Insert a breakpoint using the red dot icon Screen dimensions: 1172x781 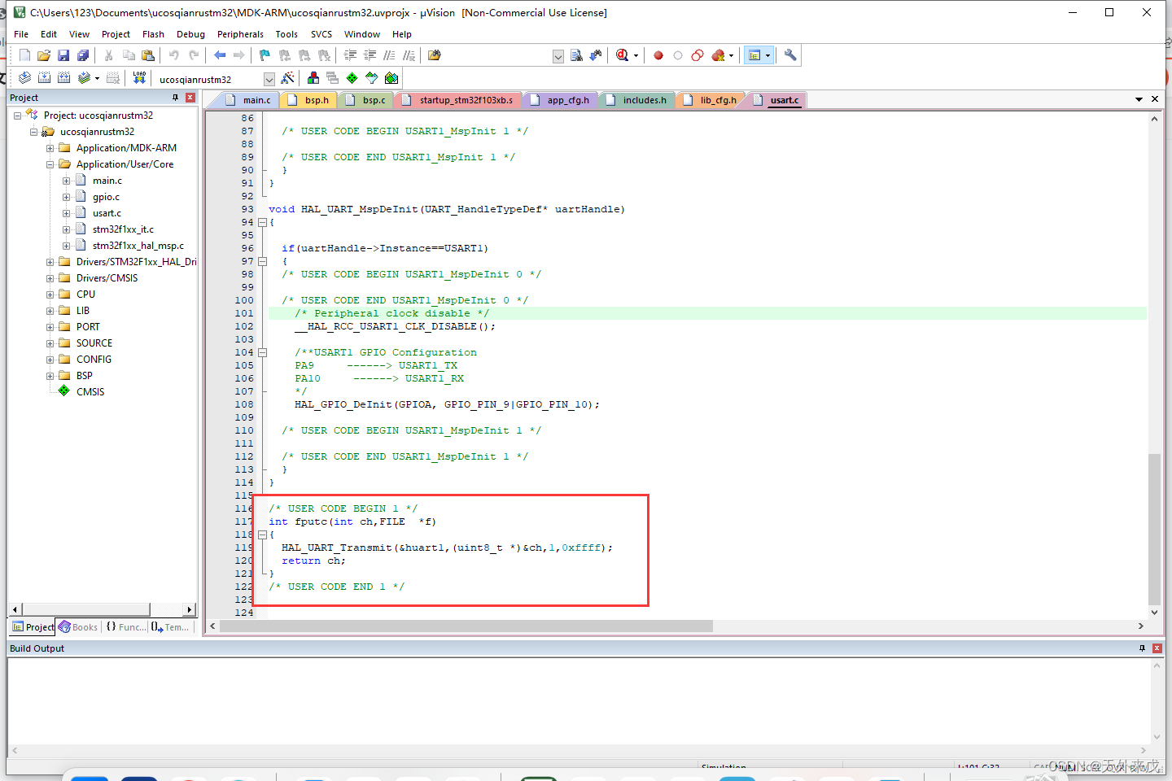pos(658,55)
